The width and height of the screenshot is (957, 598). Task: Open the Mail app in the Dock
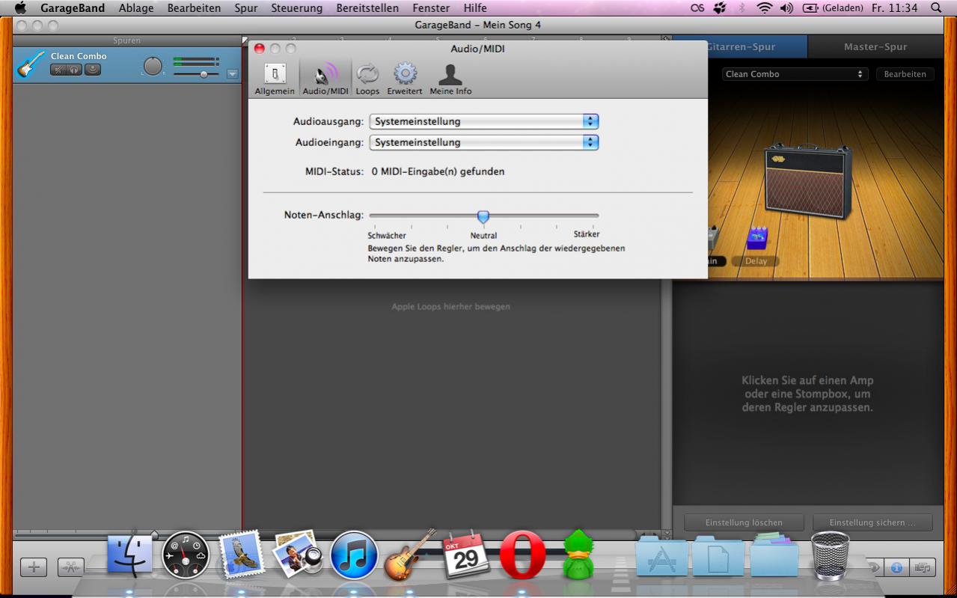[241, 556]
